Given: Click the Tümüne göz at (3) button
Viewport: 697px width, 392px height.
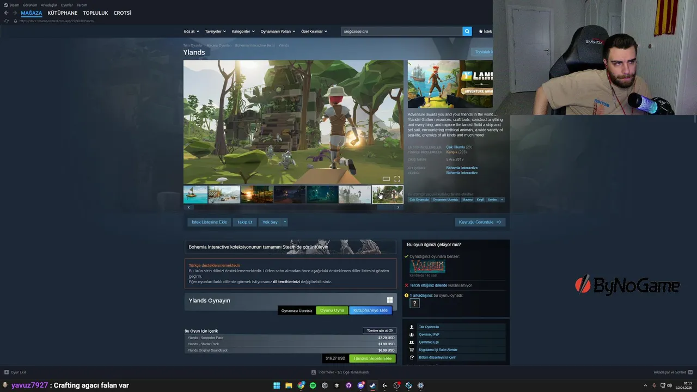Looking at the screenshot, I should (380, 330).
